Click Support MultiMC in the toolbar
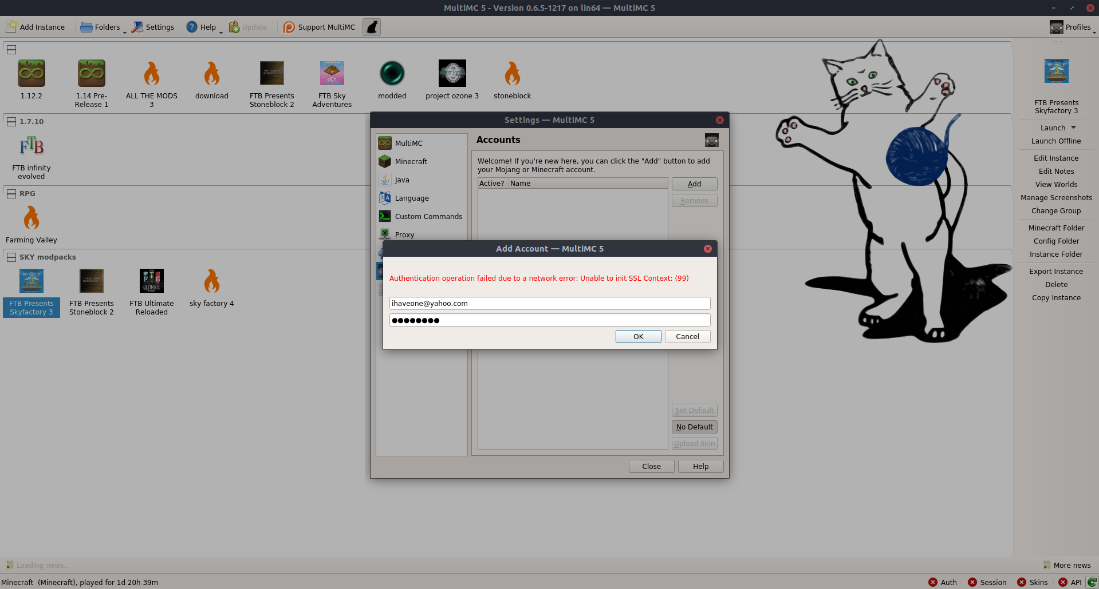The image size is (1099, 589). [320, 27]
